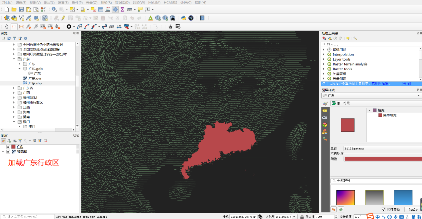422x219 pixels.
Task: Click the Statistical Summary sigma icon
Action: [122, 10]
